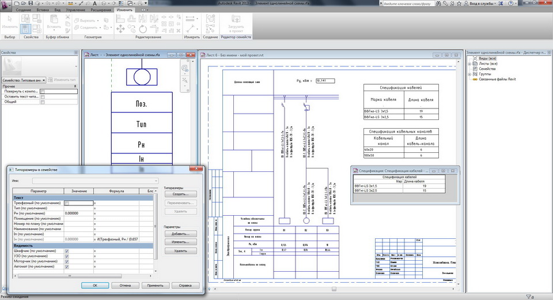This screenshot has height=300, width=553.
Task: Switch to the Управление ribbon tab
Action: (x=75, y=10)
